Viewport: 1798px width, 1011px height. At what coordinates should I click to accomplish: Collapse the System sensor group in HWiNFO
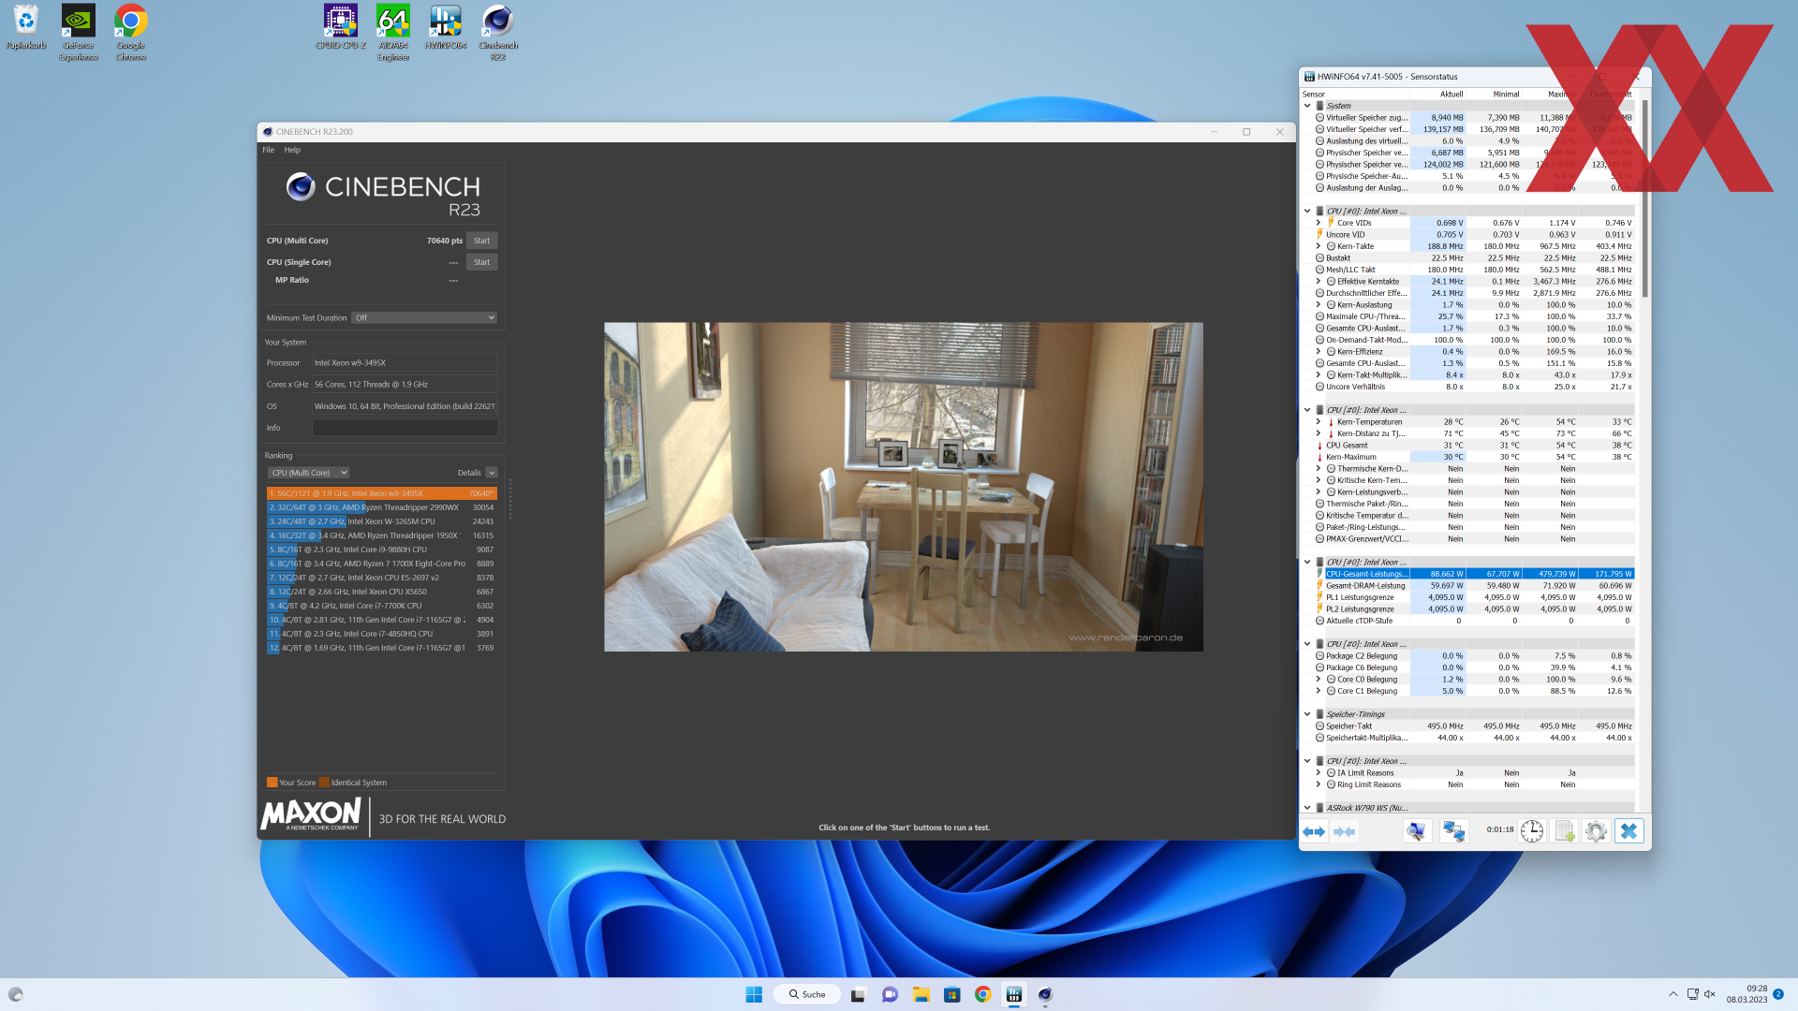pyautogui.click(x=1307, y=106)
